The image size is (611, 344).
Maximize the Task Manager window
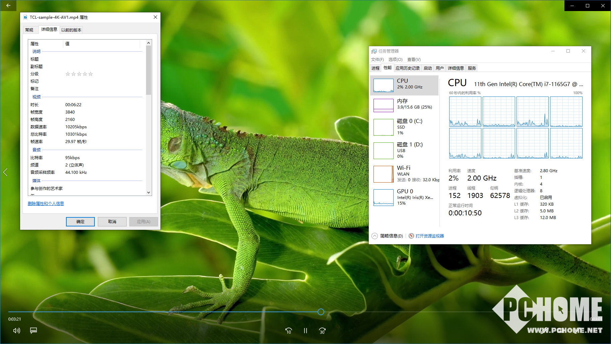click(x=568, y=51)
